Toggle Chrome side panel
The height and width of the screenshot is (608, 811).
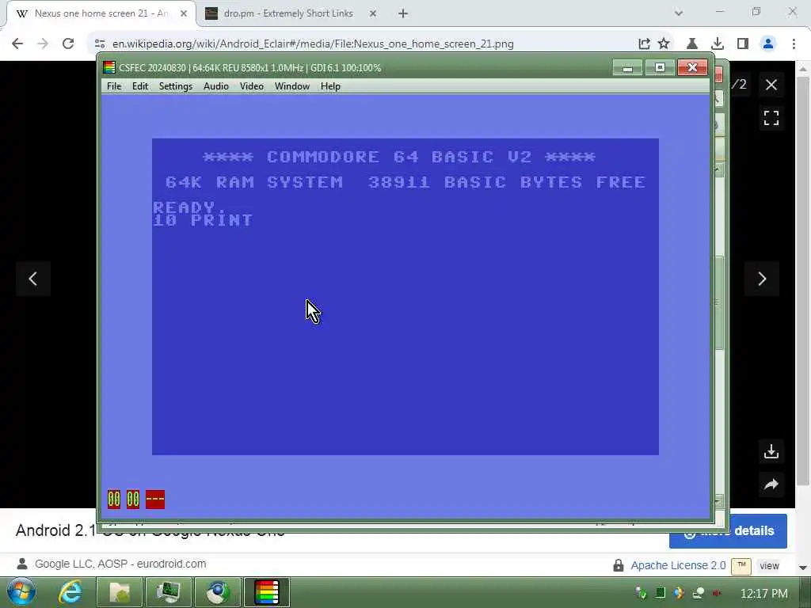(743, 44)
